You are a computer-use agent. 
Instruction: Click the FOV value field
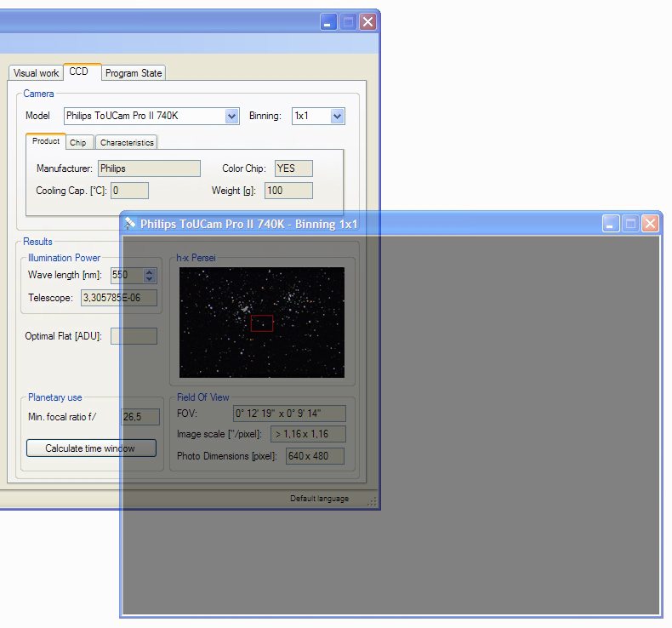tap(290, 414)
